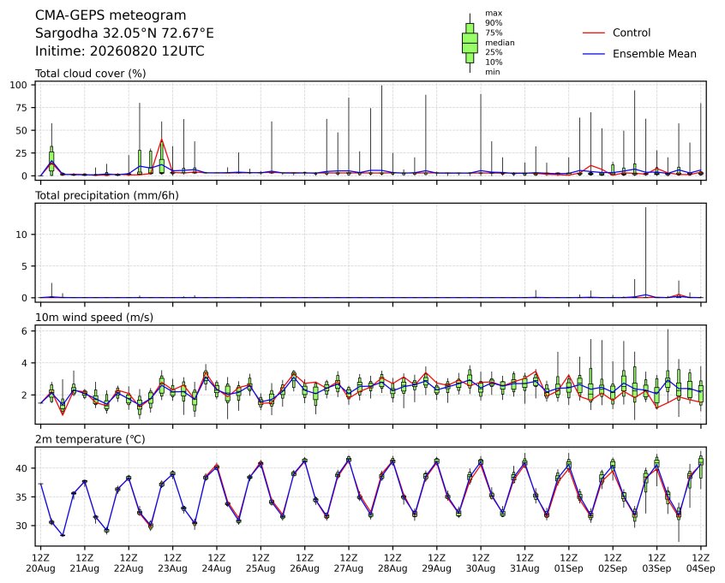Click the 12Z 20Aug axis tick label

click(40, 563)
